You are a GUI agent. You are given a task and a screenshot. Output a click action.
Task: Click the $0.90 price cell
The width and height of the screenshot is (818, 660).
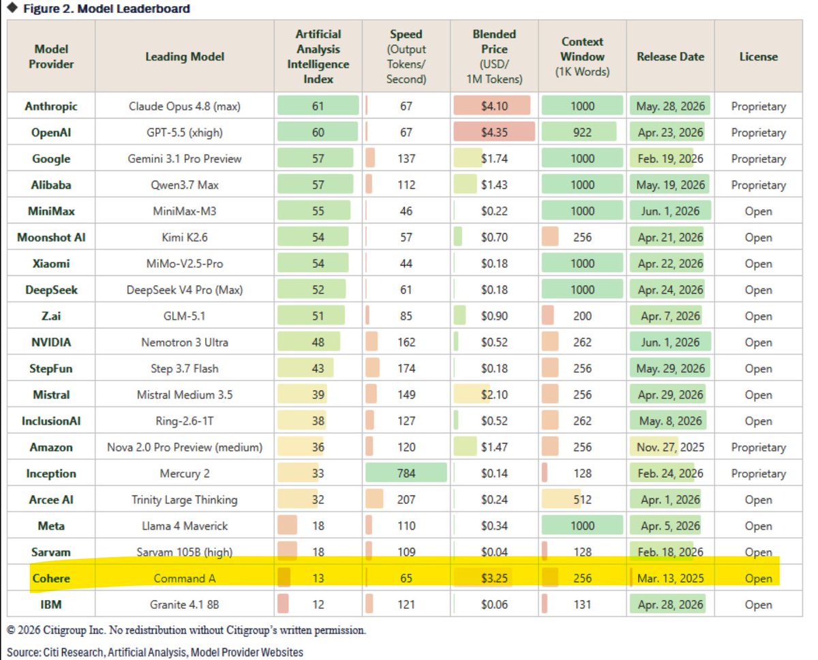(494, 316)
